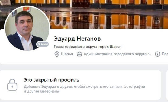
Task: Open the profile cover photo
Action: (x=107, y=14)
